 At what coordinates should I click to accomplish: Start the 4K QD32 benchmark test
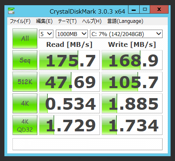[25, 125]
